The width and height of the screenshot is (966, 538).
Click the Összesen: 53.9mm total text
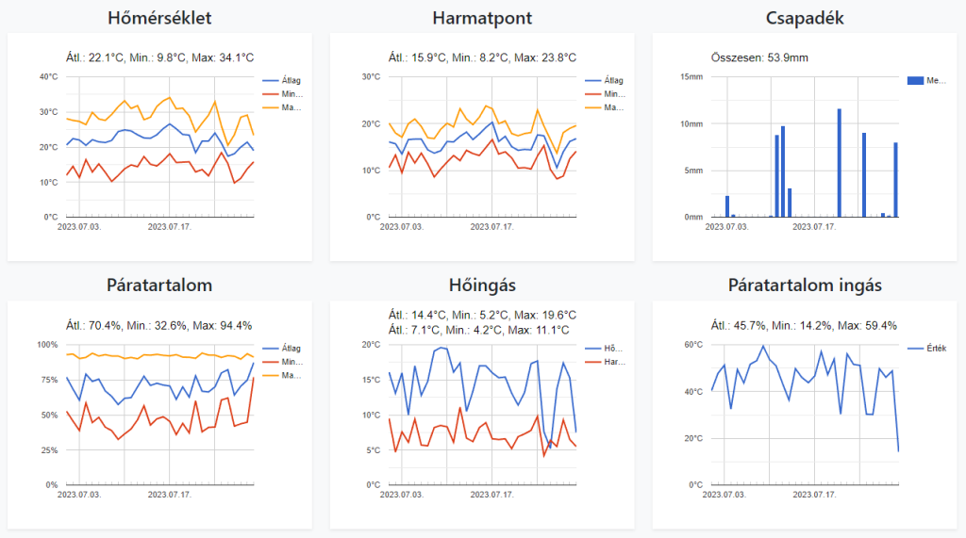tap(758, 57)
